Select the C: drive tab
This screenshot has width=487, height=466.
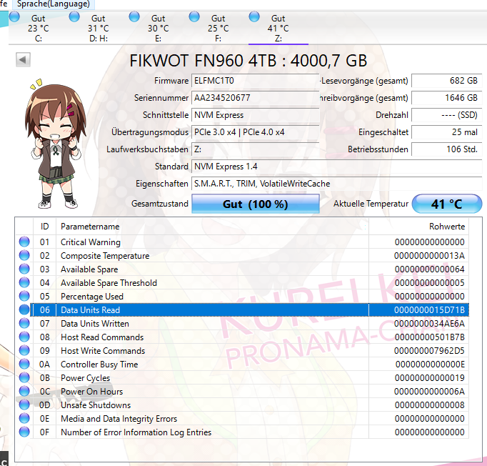pyautogui.click(x=38, y=29)
